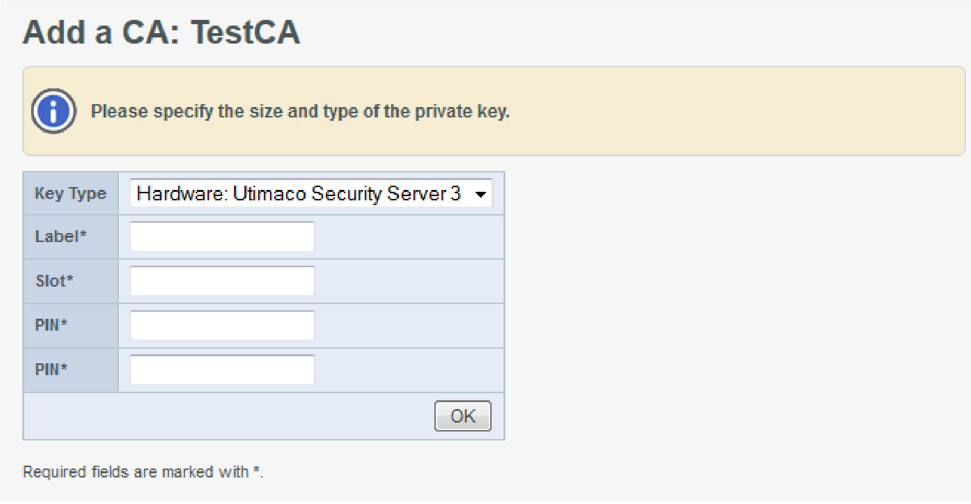This screenshot has height=504, width=971.
Task: Click the Key Type row label
Action: click(x=71, y=193)
